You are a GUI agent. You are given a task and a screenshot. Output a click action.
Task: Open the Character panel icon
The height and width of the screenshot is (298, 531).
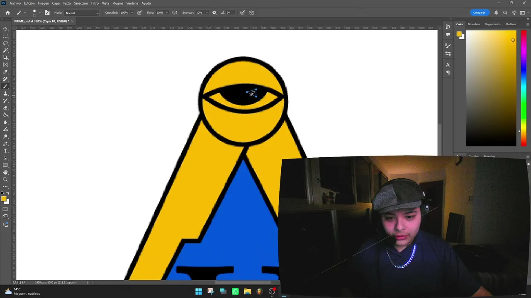448,65
